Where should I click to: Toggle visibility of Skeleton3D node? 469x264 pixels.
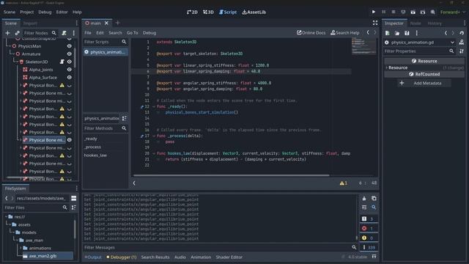pos(69,62)
